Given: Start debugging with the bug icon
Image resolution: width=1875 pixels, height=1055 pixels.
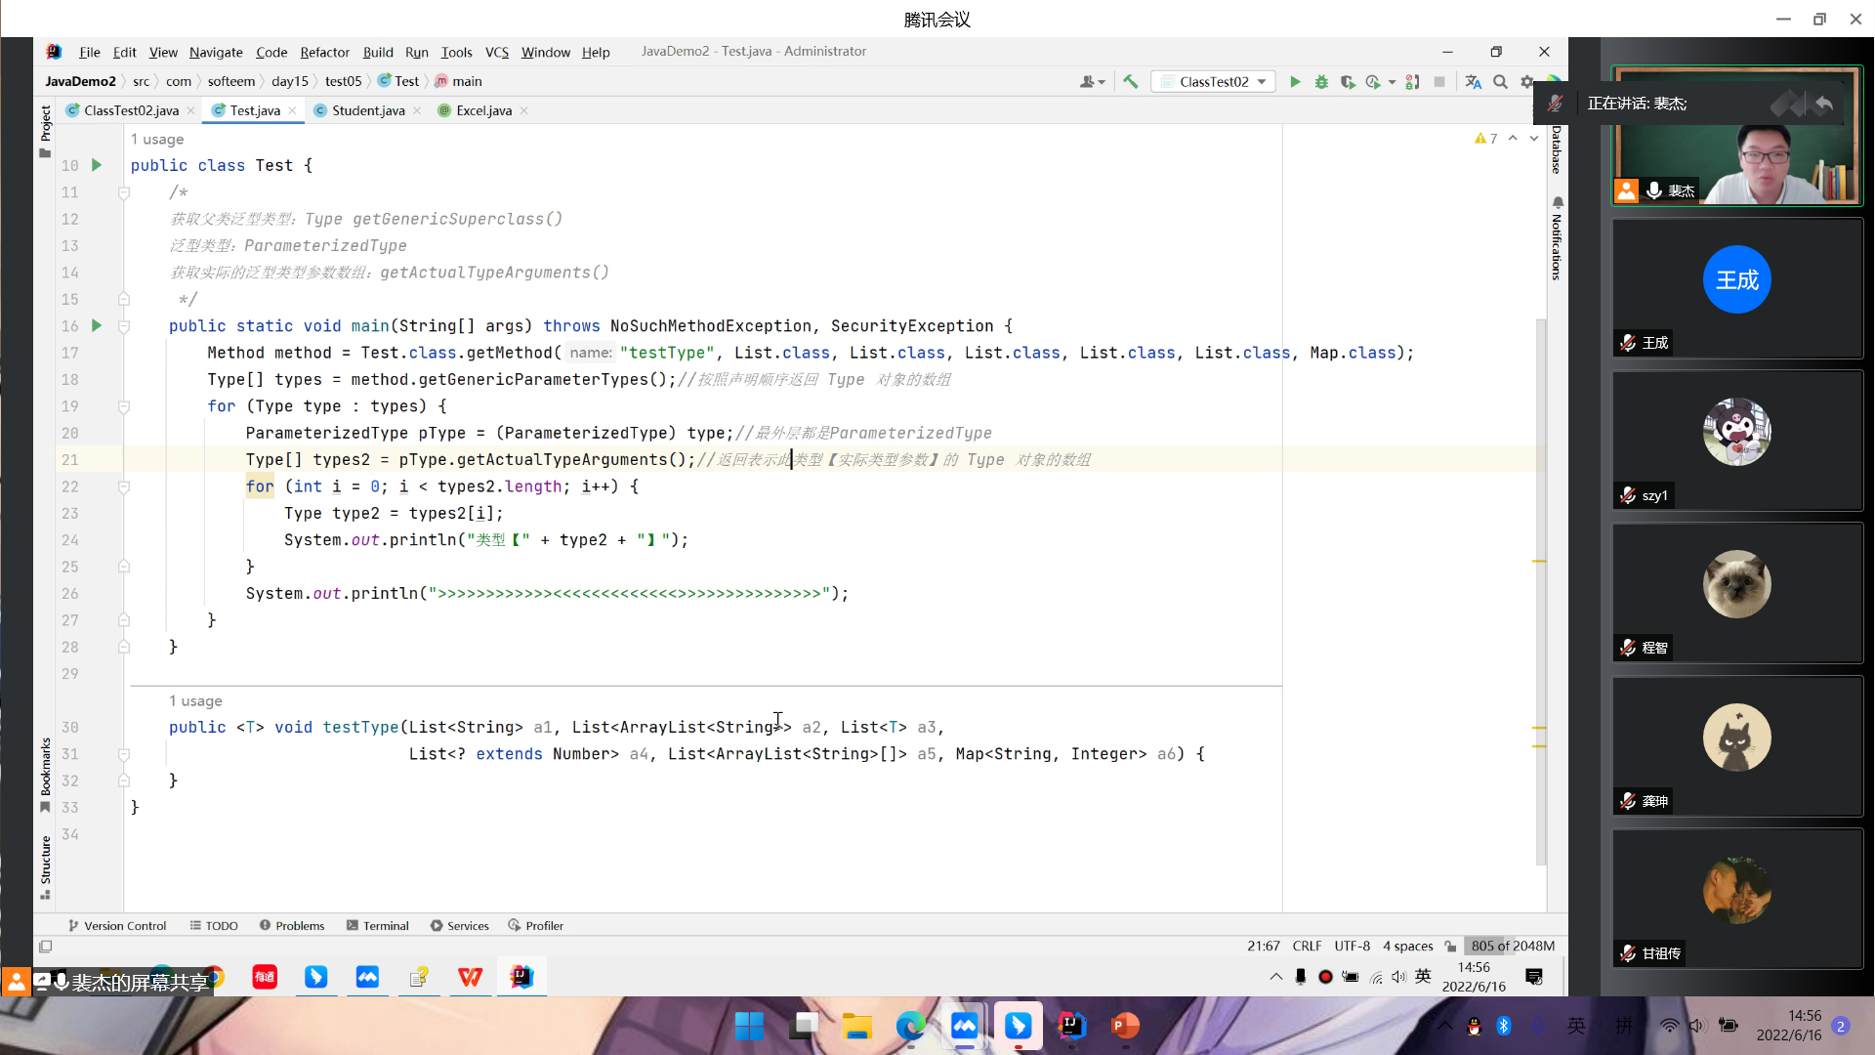Looking at the screenshot, I should point(1321,82).
